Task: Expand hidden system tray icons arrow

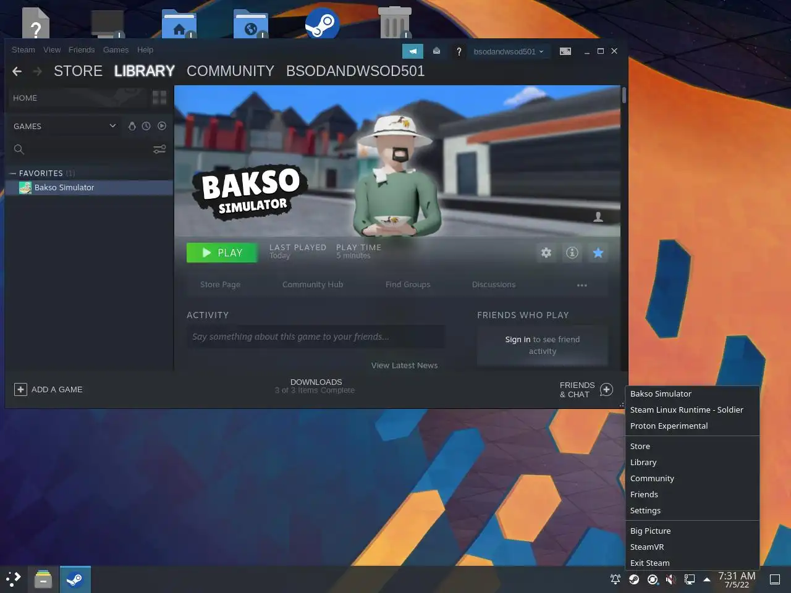Action: point(707,579)
